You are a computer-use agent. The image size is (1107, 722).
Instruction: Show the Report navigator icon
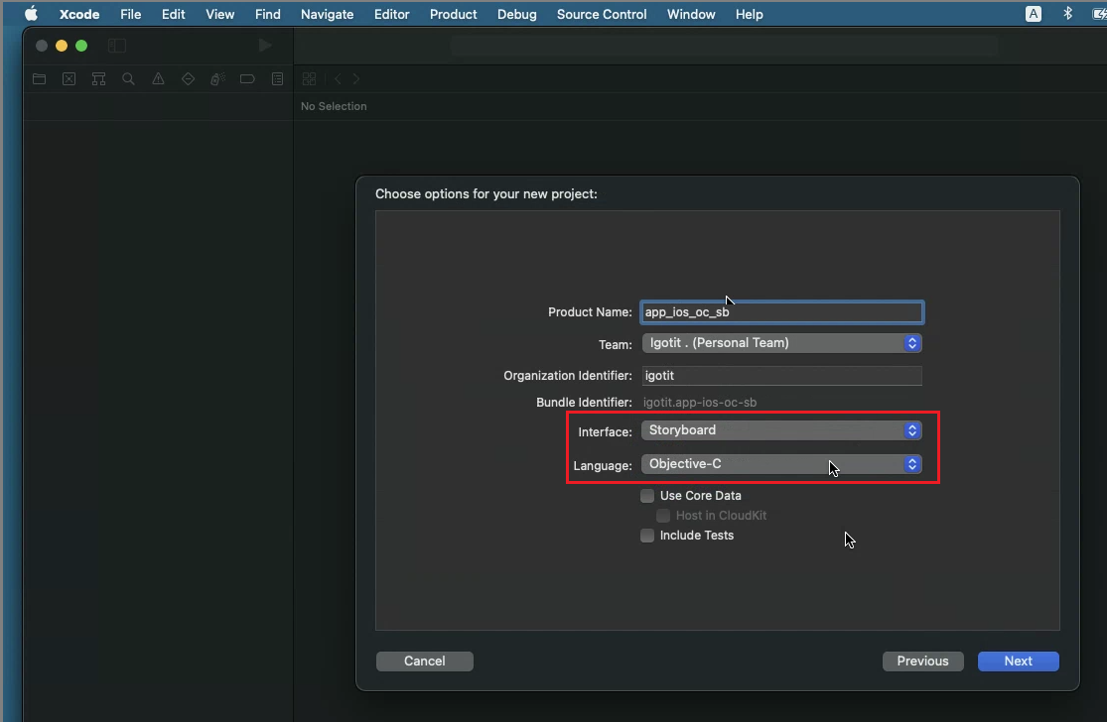point(277,79)
